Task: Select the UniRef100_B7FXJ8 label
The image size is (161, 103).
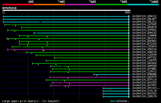Action: (144, 80)
